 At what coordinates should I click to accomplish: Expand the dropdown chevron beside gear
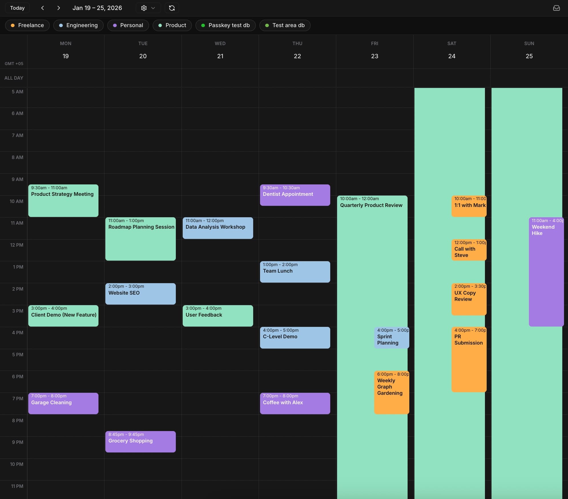(x=153, y=8)
